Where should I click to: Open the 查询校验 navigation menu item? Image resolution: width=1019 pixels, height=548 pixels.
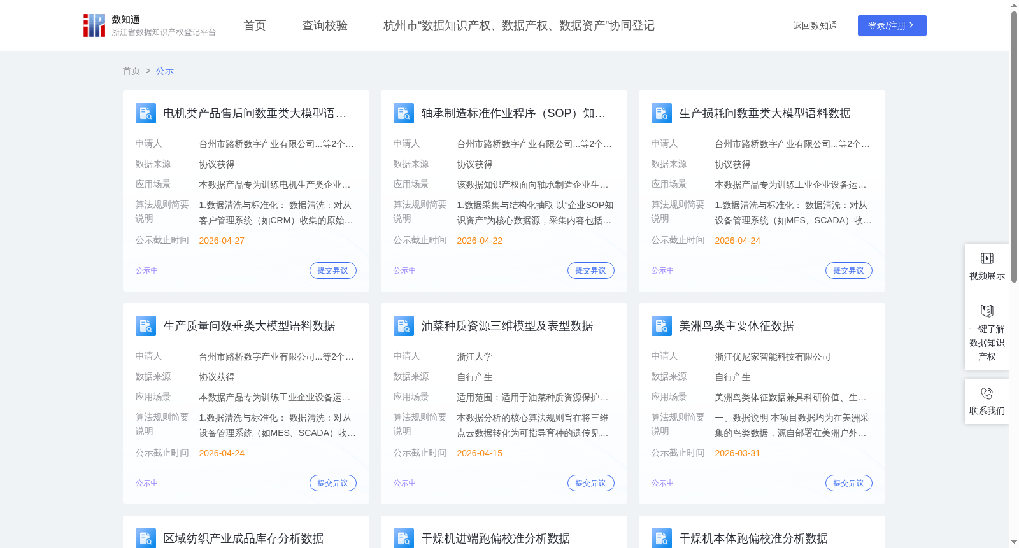pos(325,25)
